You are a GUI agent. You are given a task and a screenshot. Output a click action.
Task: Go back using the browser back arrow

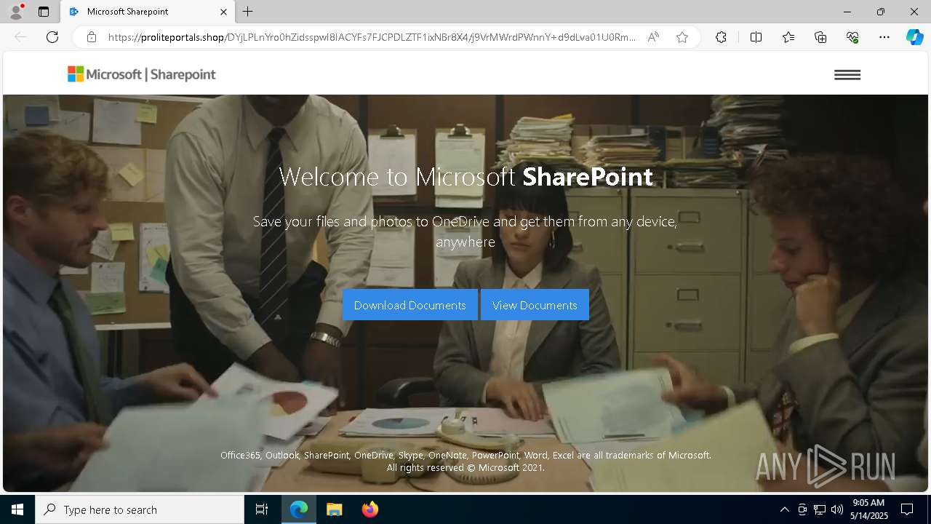click(x=20, y=37)
